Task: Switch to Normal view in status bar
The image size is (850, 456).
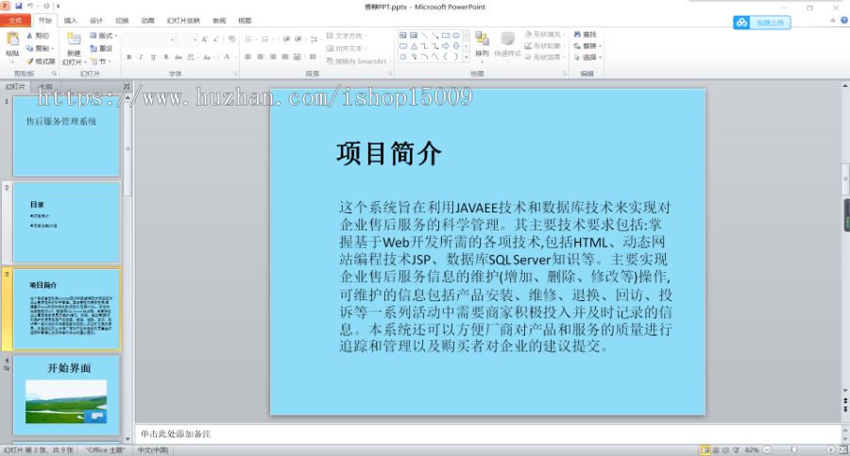Action: (705, 450)
